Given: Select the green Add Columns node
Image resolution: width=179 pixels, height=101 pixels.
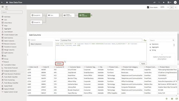Looking at the screenshot, I should tap(84, 15).
